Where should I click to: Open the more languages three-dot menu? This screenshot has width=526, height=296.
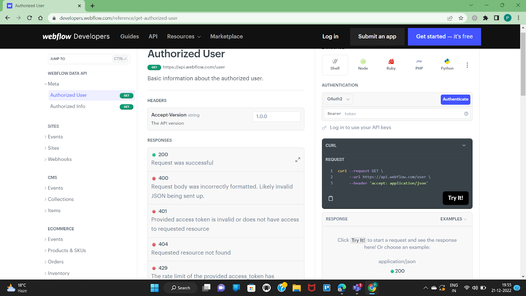click(467, 65)
